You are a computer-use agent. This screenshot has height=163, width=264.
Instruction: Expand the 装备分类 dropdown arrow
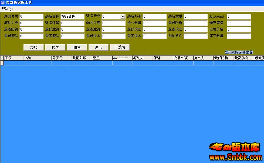(x=123, y=17)
